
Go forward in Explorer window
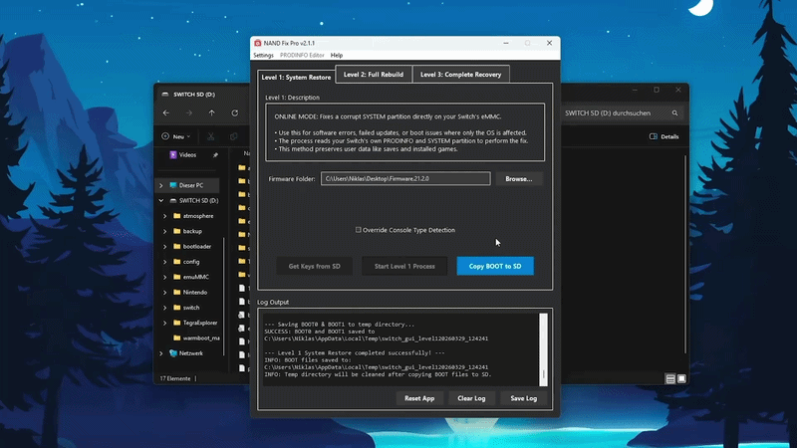(x=189, y=112)
